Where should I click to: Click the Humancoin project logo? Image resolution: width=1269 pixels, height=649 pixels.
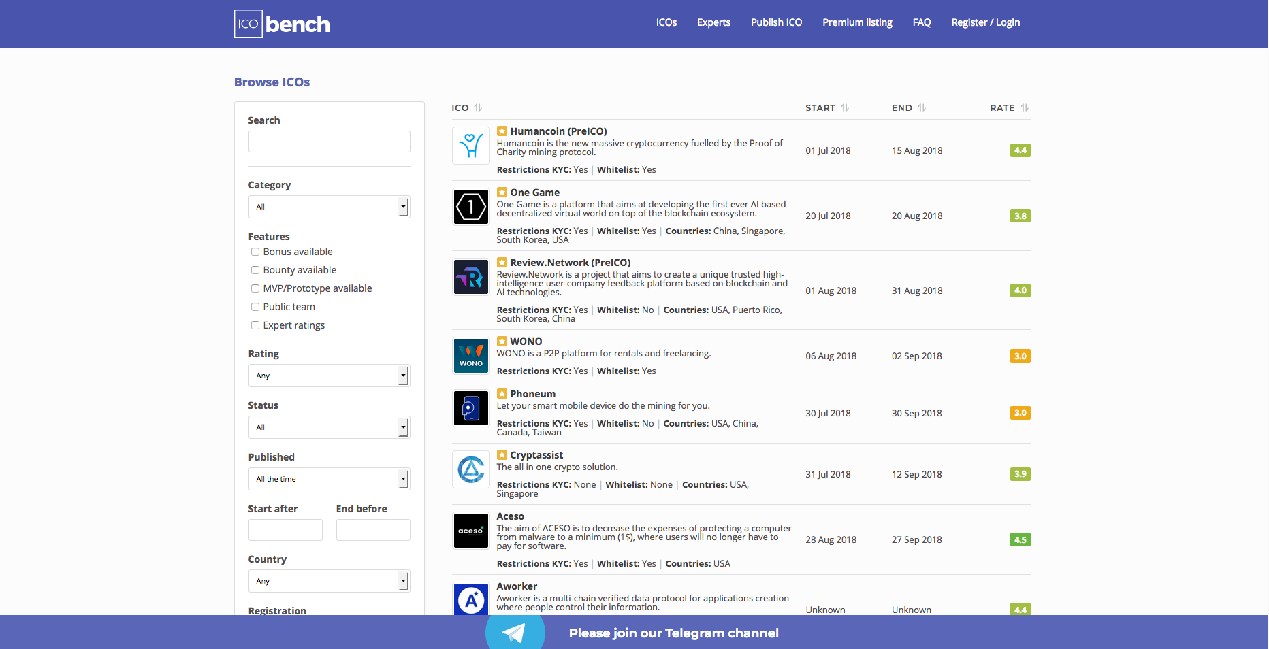click(x=470, y=146)
